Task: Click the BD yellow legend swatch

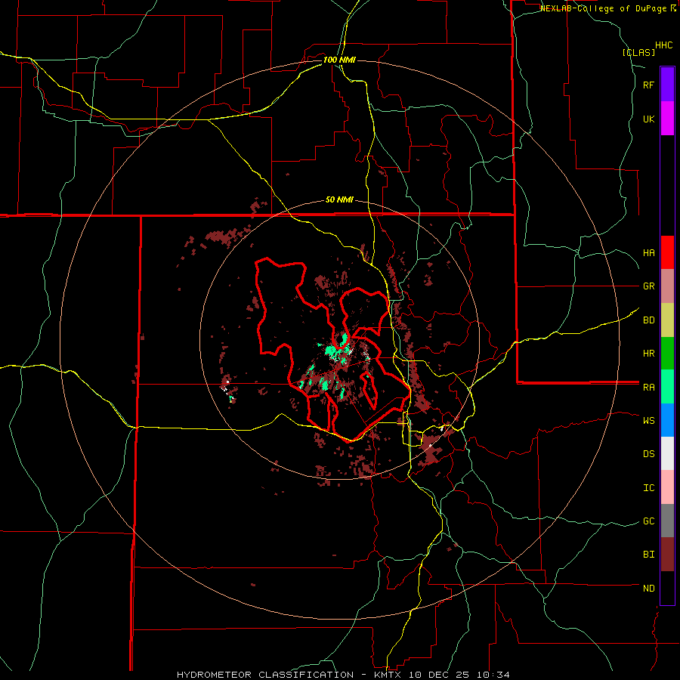Action: [x=667, y=320]
